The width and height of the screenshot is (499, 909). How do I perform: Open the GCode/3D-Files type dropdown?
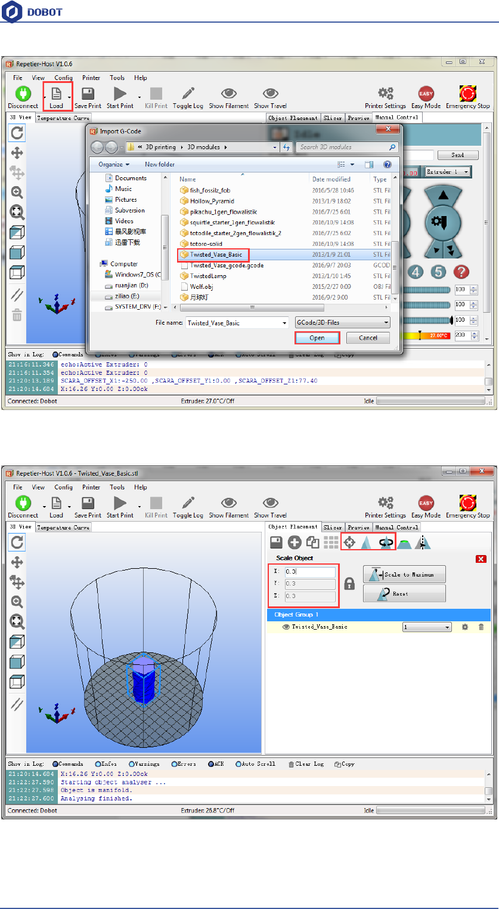point(343,322)
